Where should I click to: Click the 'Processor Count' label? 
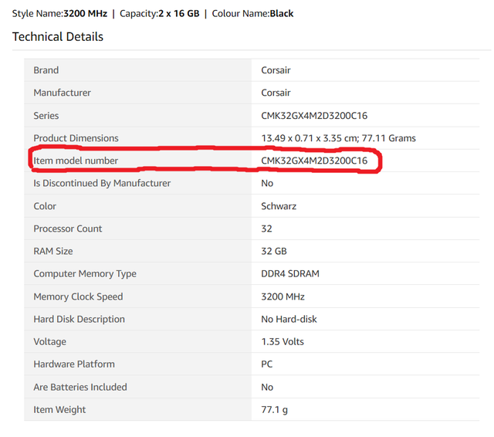[68, 229]
